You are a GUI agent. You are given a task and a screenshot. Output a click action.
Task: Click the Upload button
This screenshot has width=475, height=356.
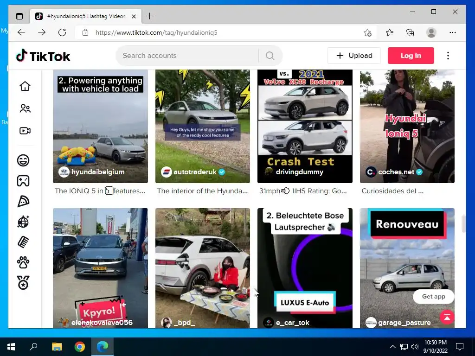point(354,56)
